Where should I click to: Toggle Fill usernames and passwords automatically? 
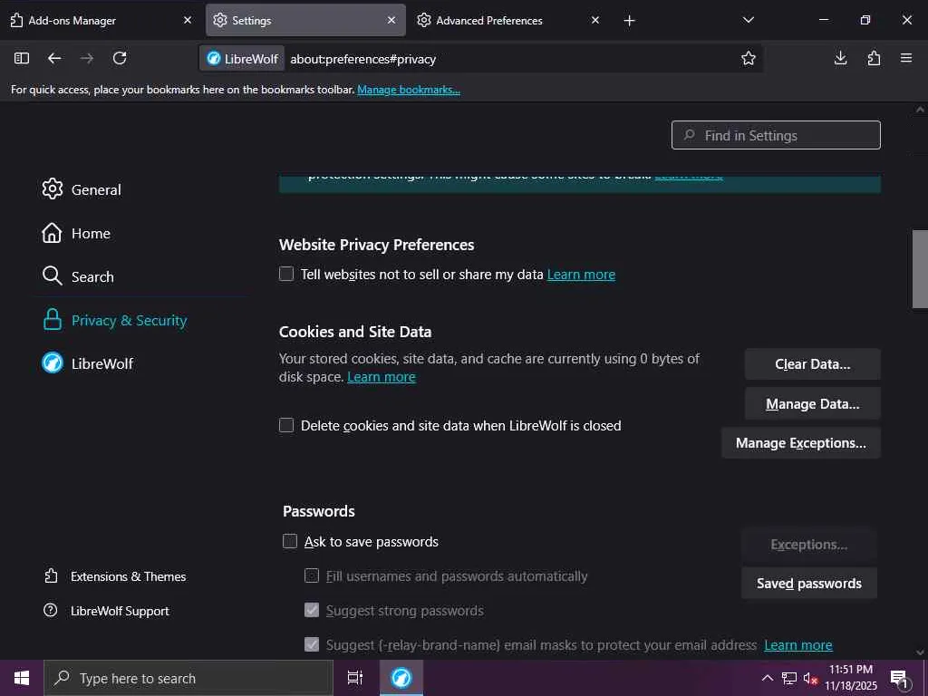tap(312, 575)
